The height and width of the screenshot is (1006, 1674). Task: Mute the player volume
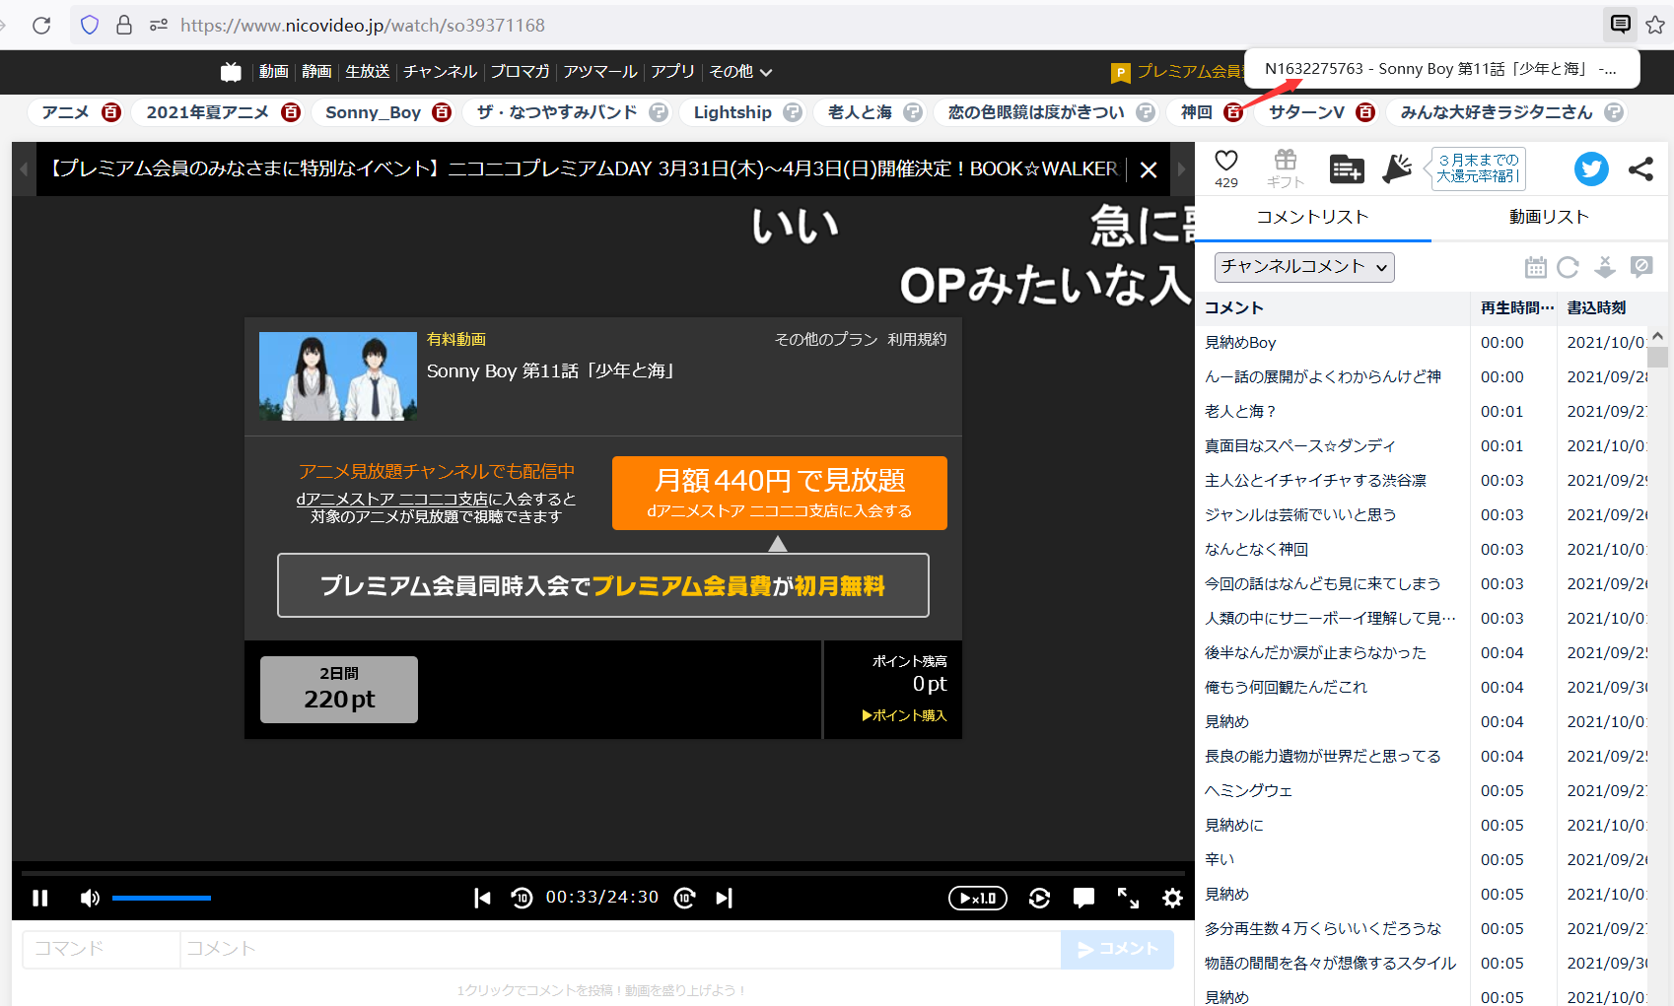(x=90, y=898)
